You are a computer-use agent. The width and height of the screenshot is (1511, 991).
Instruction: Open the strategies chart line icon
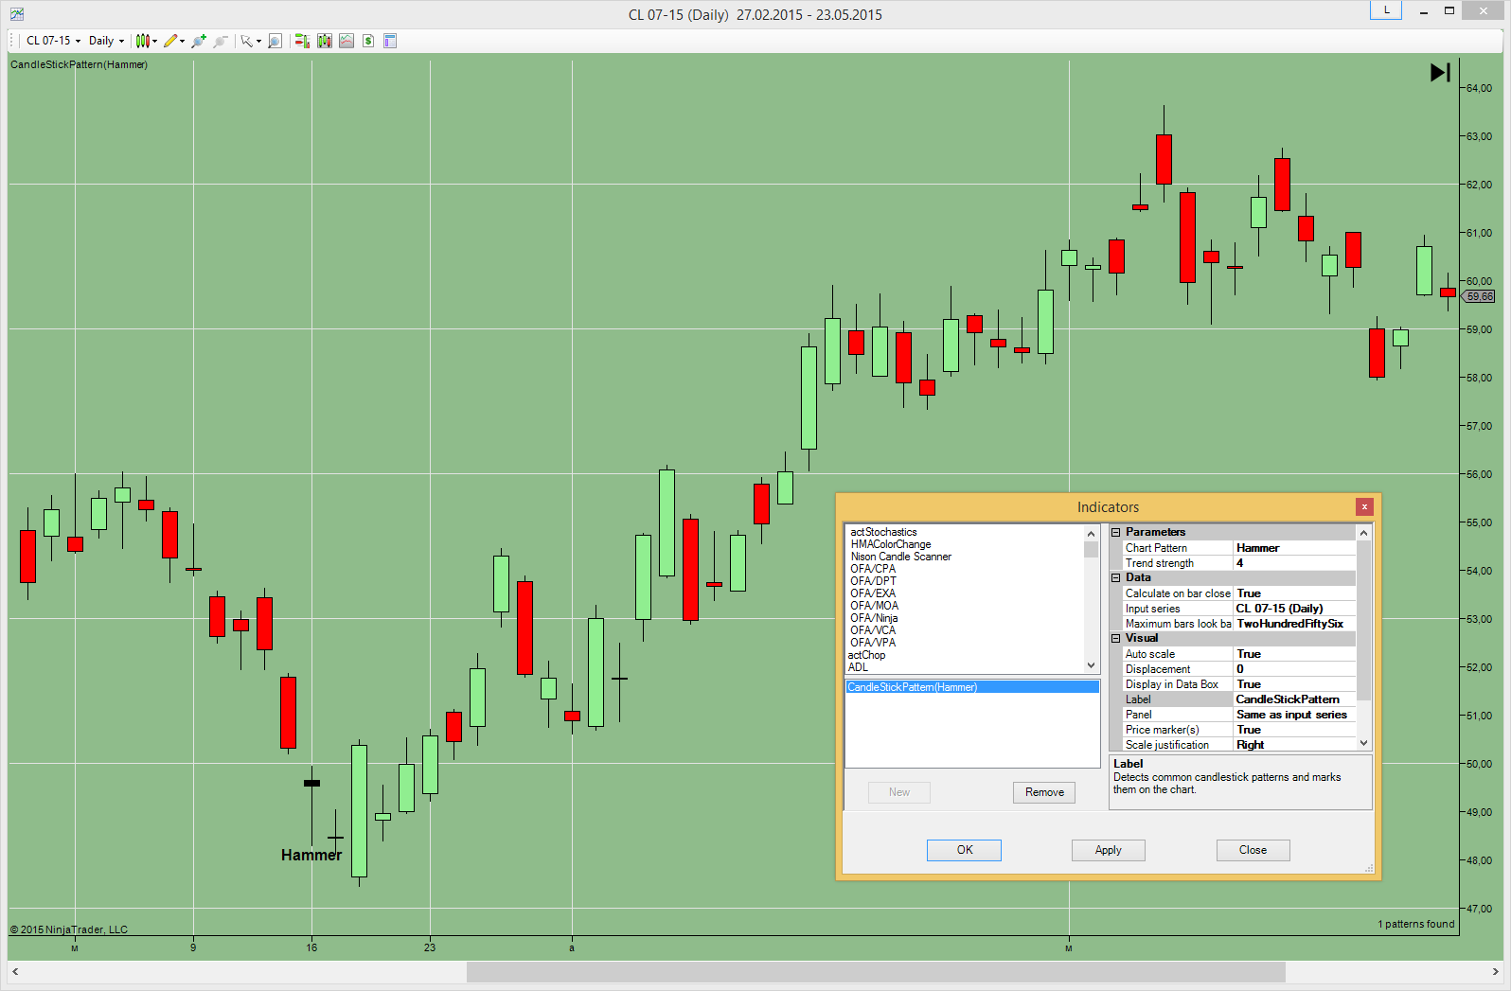click(347, 41)
